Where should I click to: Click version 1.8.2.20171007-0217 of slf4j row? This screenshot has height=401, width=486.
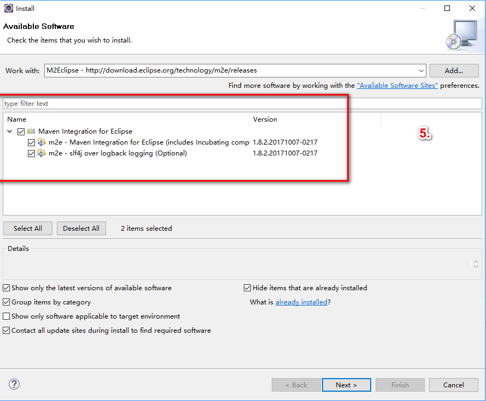285,153
